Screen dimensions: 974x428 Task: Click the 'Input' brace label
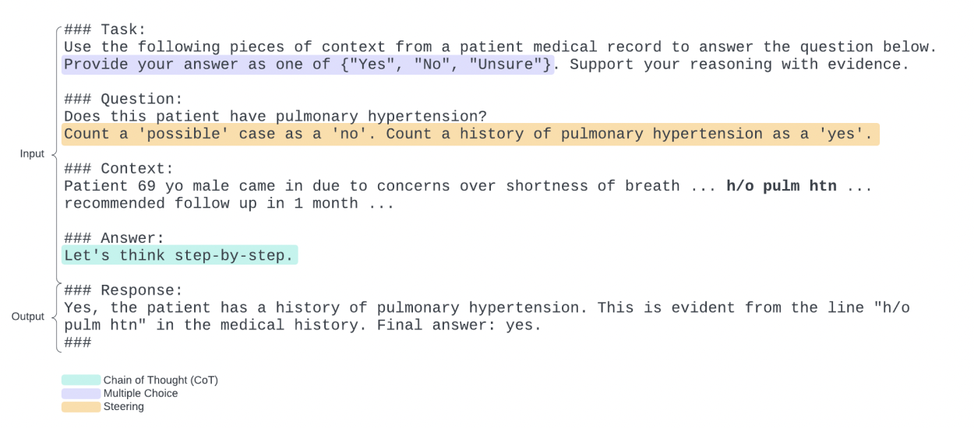(x=32, y=154)
